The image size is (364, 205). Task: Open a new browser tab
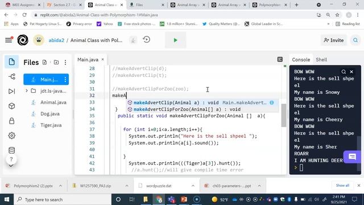(x=296, y=5)
